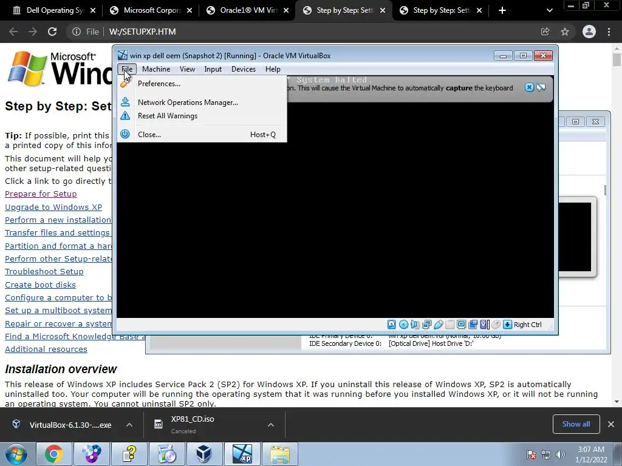
Task: Select Preferences... from the File menu
Action: [202, 84]
